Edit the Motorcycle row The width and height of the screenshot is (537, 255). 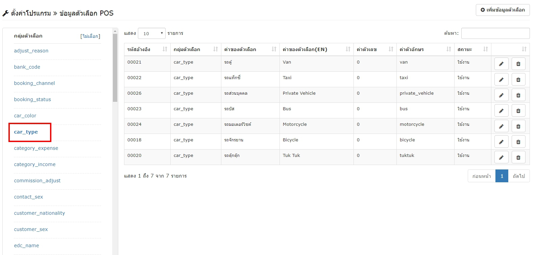tap(501, 126)
